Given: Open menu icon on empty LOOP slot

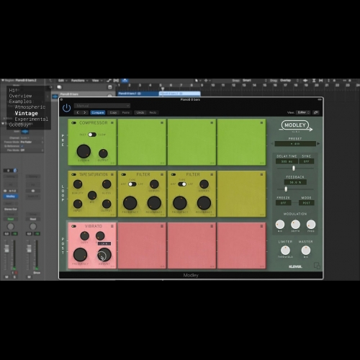Looking at the screenshot, I should (x=261, y=174).
